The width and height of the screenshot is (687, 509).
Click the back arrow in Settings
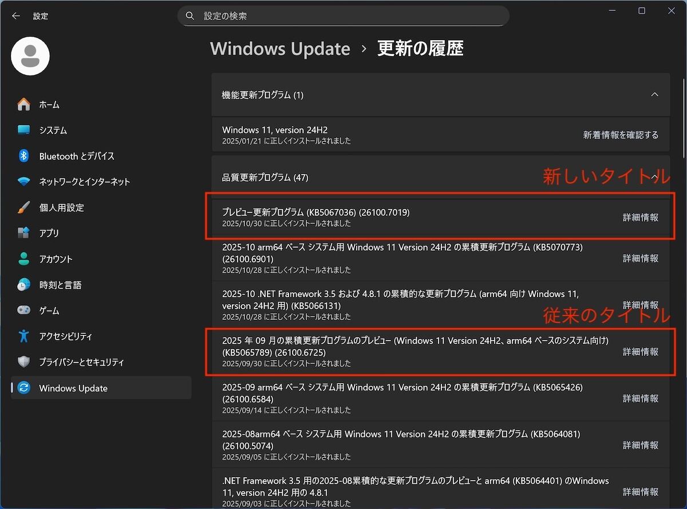click(15, 16)
